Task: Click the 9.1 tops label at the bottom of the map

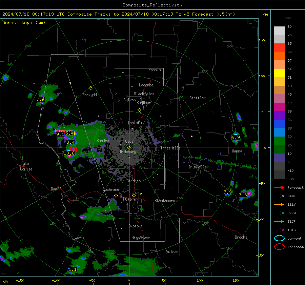Action: coord(73,269)
